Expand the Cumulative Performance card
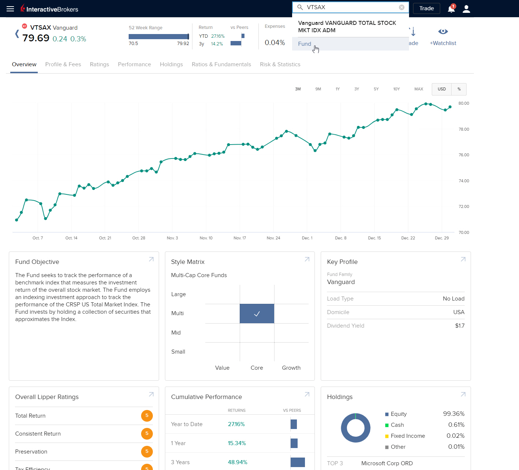The height and width of the screenshot is (470, 519). pos(307,394)
